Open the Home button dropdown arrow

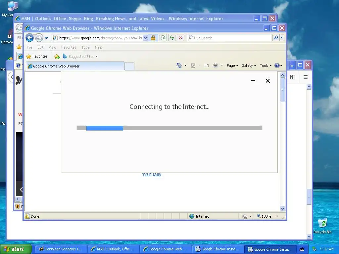click(x=185, y=65)
